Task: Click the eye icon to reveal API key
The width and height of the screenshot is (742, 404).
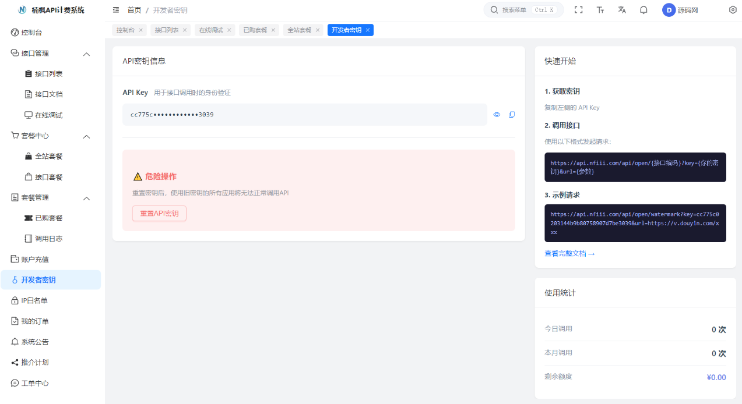Action: [497, 115]
